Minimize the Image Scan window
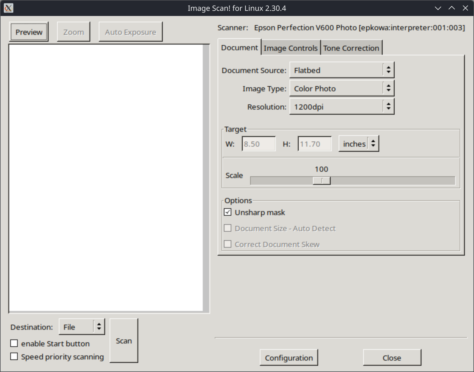The width and height of the screenshot is (474, 372). point(438,8)
